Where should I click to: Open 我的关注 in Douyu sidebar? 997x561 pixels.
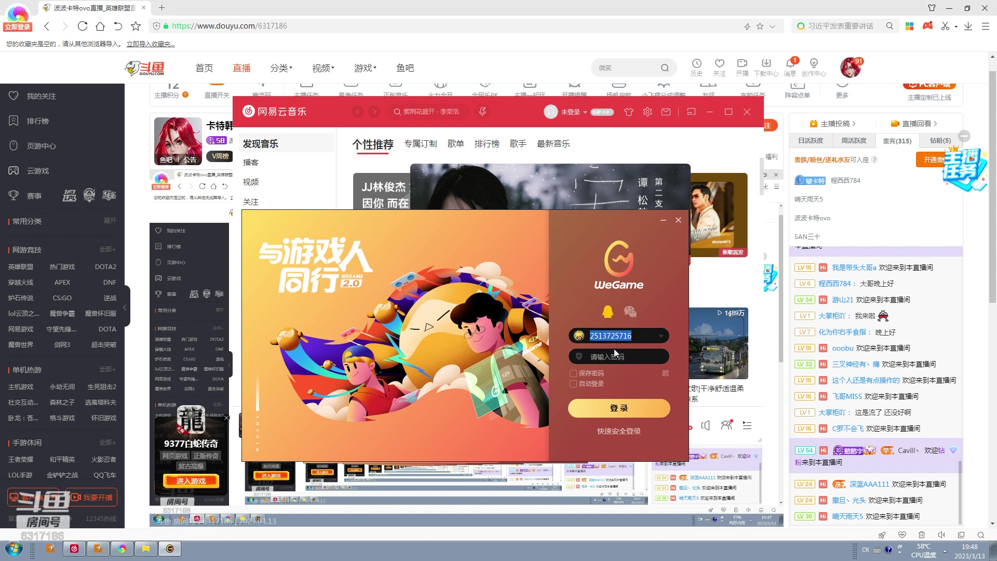[42, 96]
